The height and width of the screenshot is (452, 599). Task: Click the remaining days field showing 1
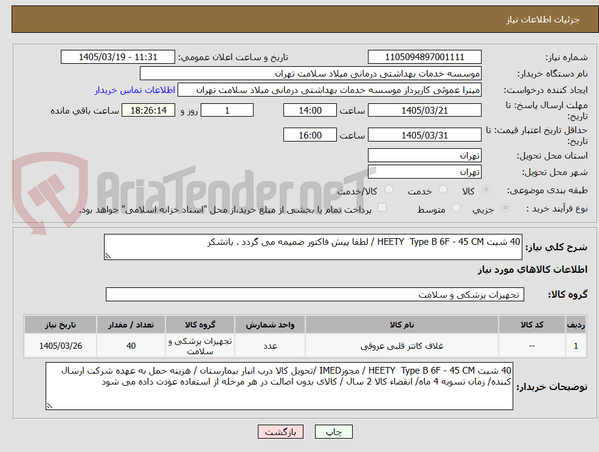[x=227, y=111]
